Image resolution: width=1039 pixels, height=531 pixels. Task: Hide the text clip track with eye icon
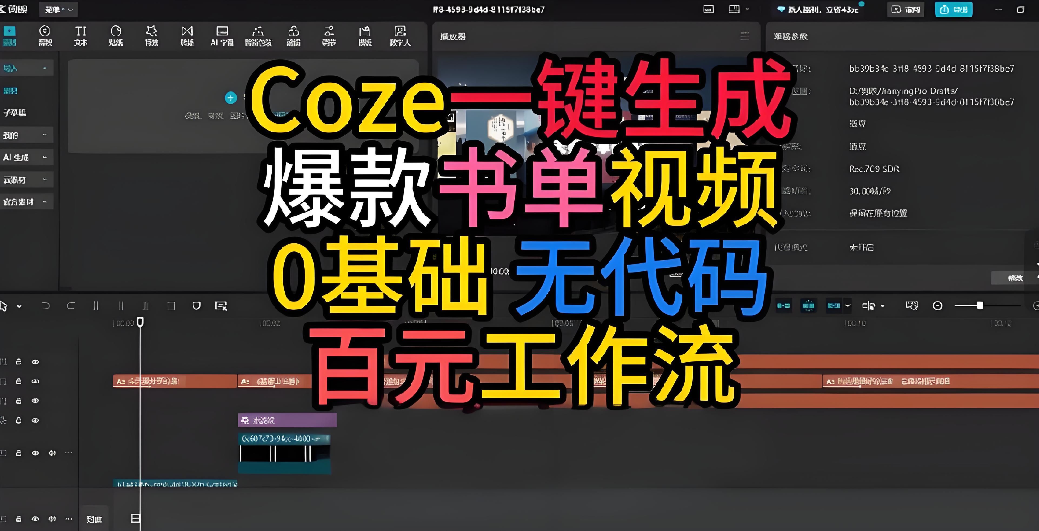click(35, 381)
